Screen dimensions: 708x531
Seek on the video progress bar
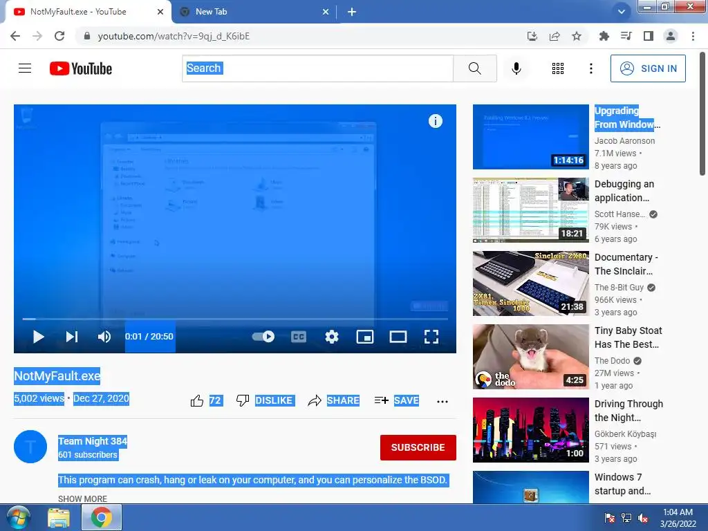[x=235, y=319]
